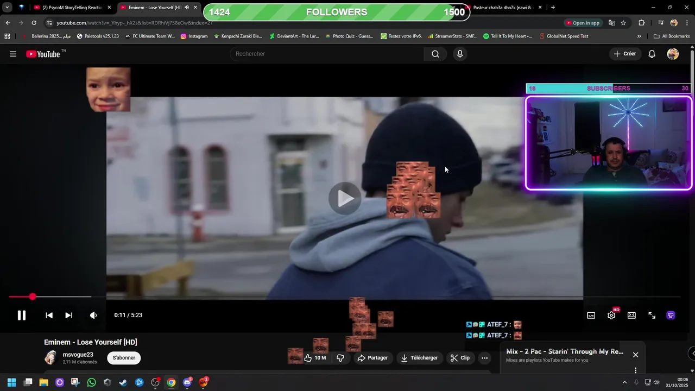695x391 pixels.
Task: Click the large play overlay in the video
Action: click(x=345, y=198)
